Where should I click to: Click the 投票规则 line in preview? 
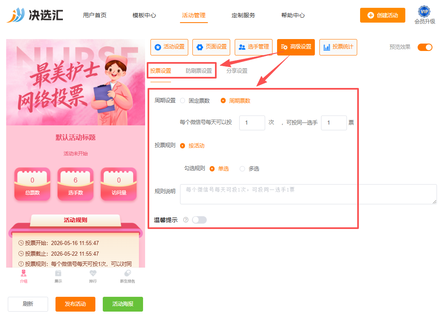coord(75,264)
